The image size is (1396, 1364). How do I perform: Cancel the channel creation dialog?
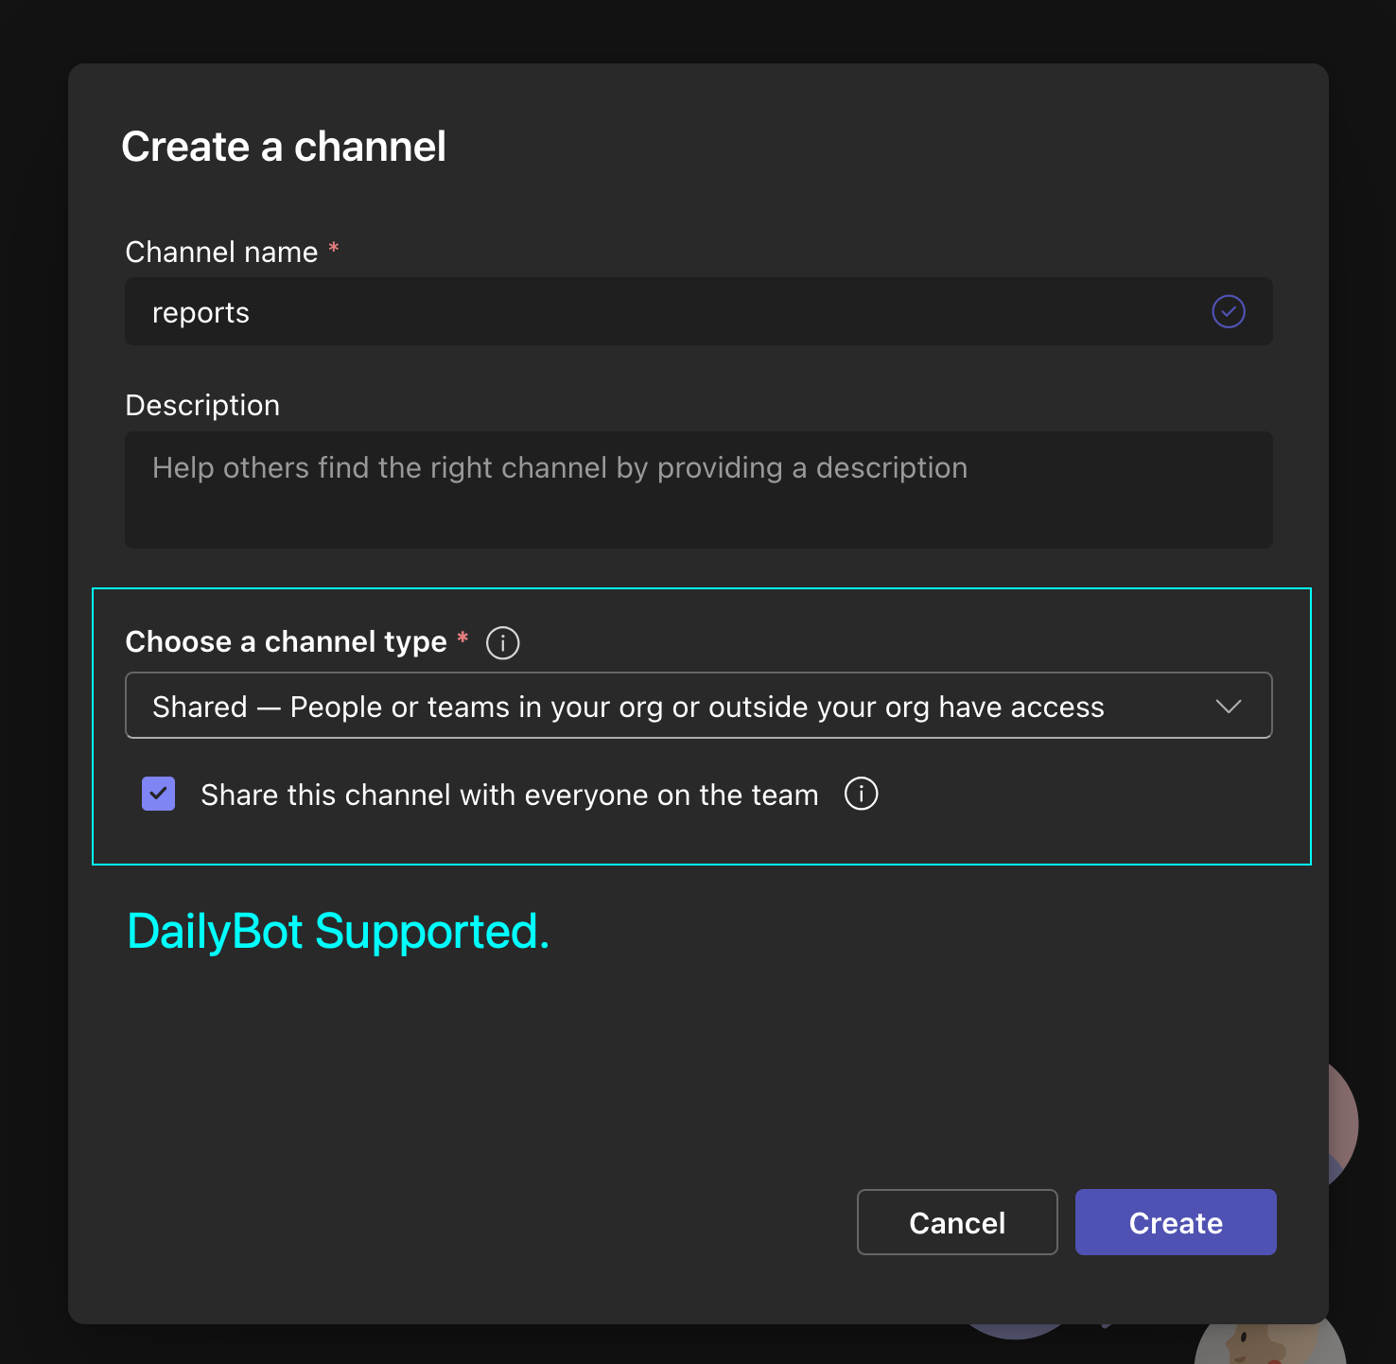click(956, 1222)
